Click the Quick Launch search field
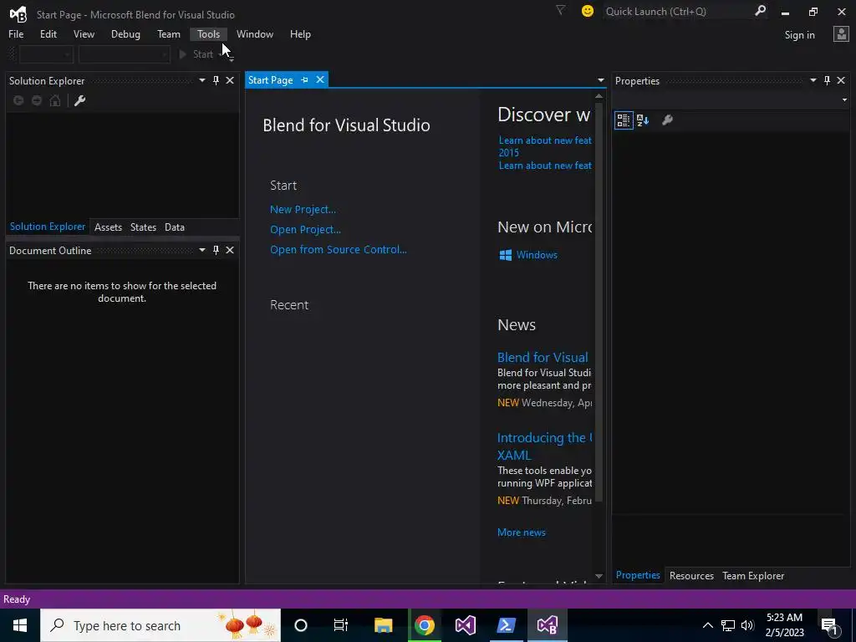856x642 pixels. 678,12
